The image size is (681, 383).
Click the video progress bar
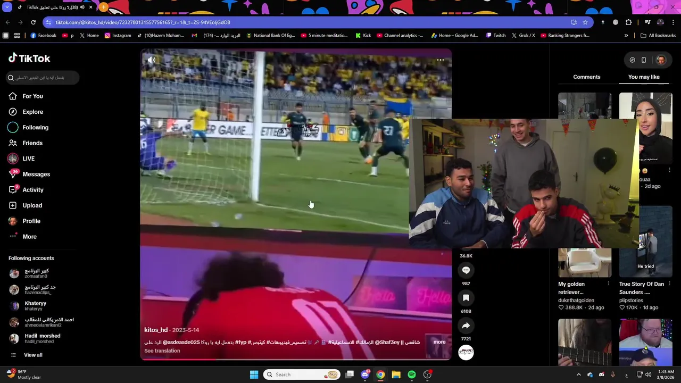[x=296, y=360]
